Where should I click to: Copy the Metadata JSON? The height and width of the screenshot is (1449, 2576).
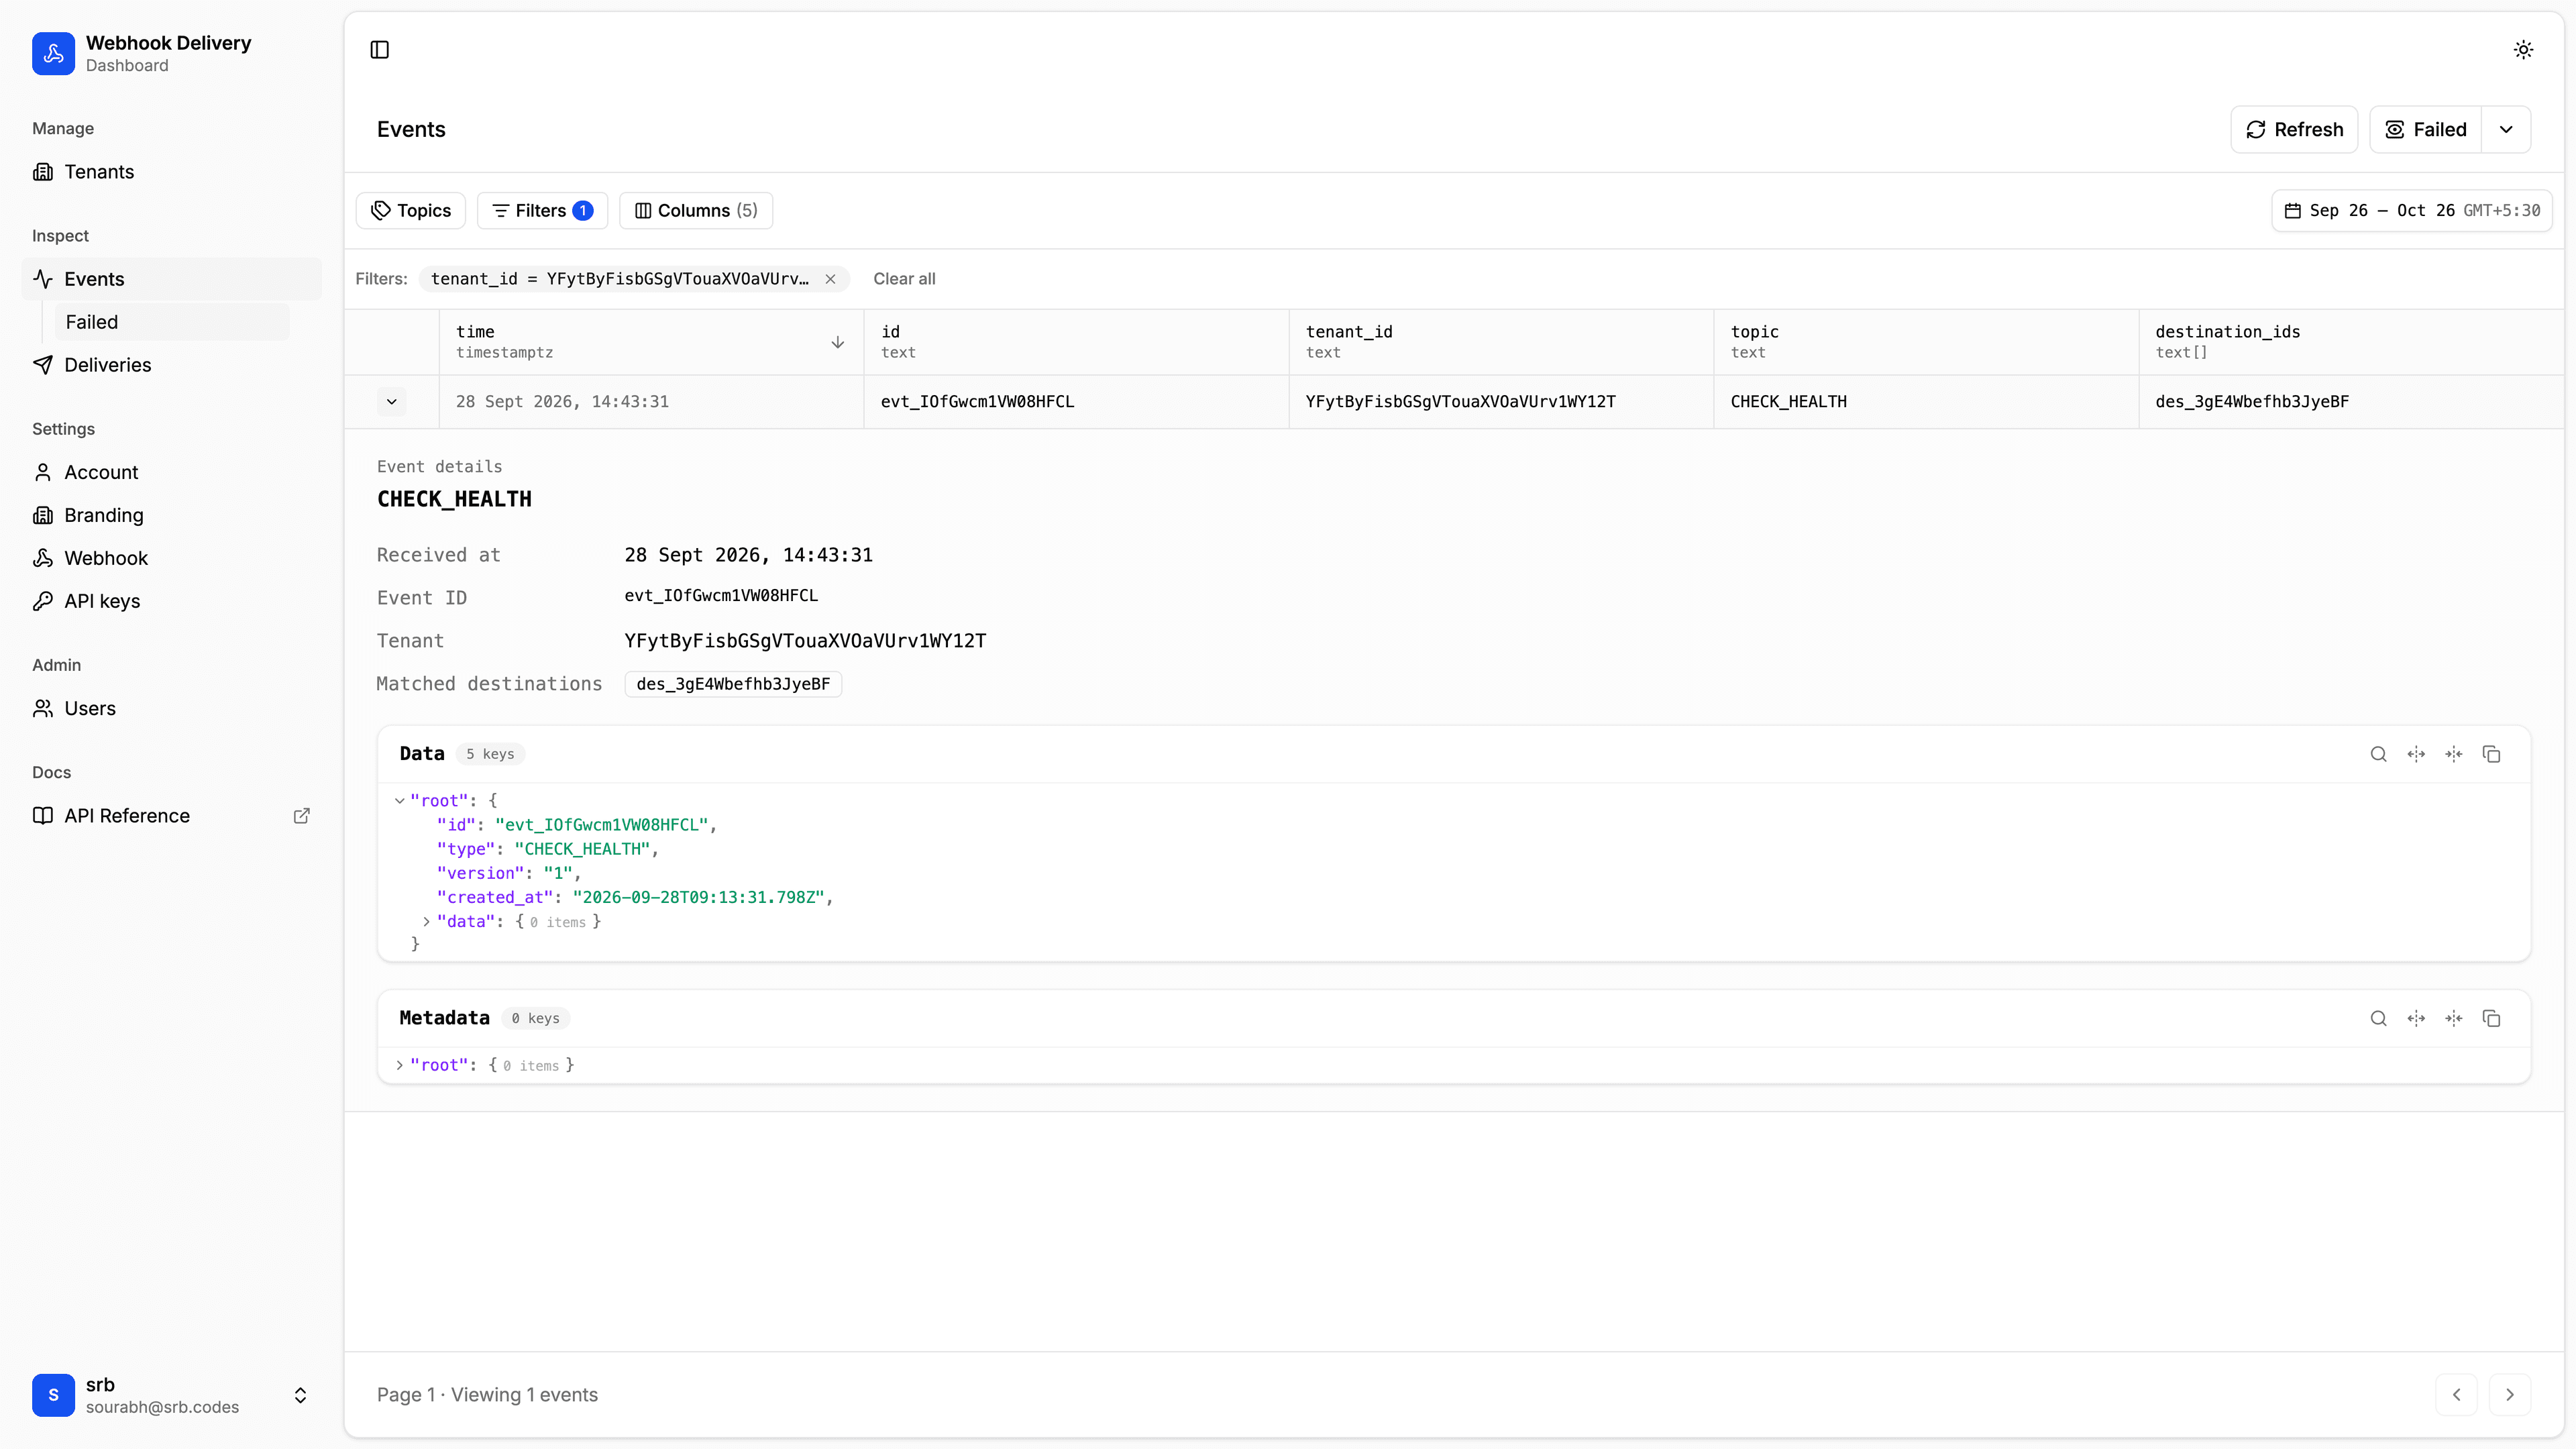(2492, 1018)
